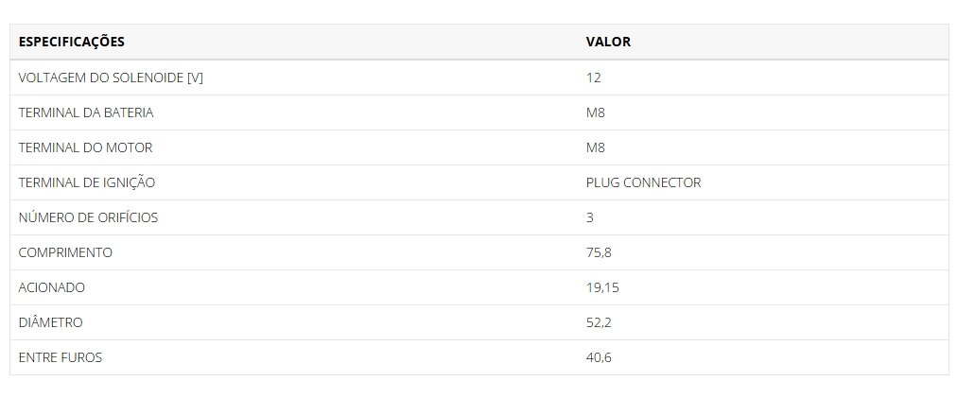The height and width of the screenshot is (398, 957).
Task: Select the VOLTAGEM DO SOLENOIDE [V] label
Action: [111, 78]
